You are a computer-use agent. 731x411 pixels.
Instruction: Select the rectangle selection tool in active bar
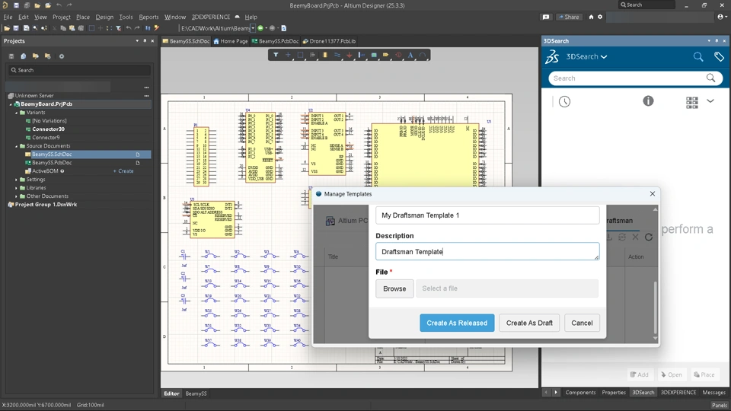tap(301, 55)
